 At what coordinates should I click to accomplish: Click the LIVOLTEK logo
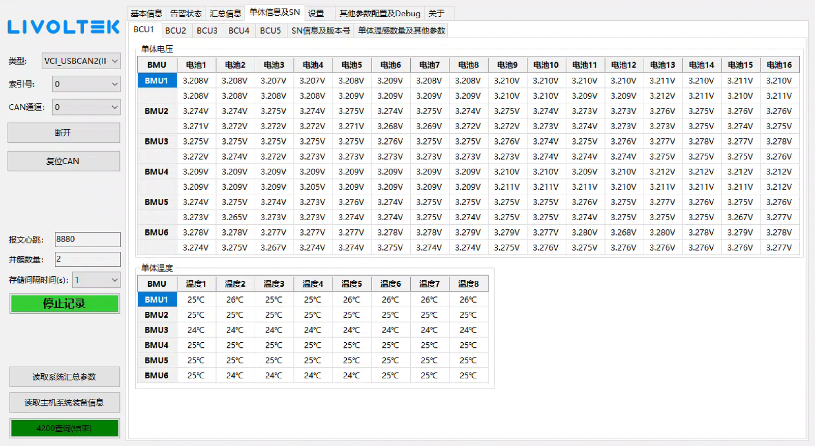(64, 27)
